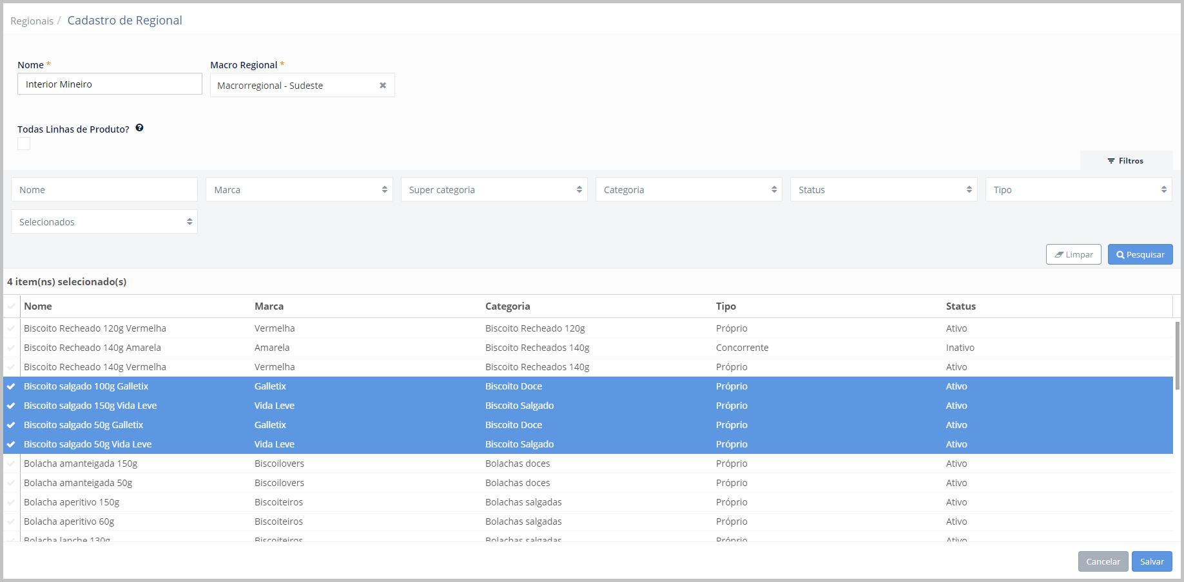The image size is (1184, 582).
Task: Click the filter Nome text field
Action: 104,190
